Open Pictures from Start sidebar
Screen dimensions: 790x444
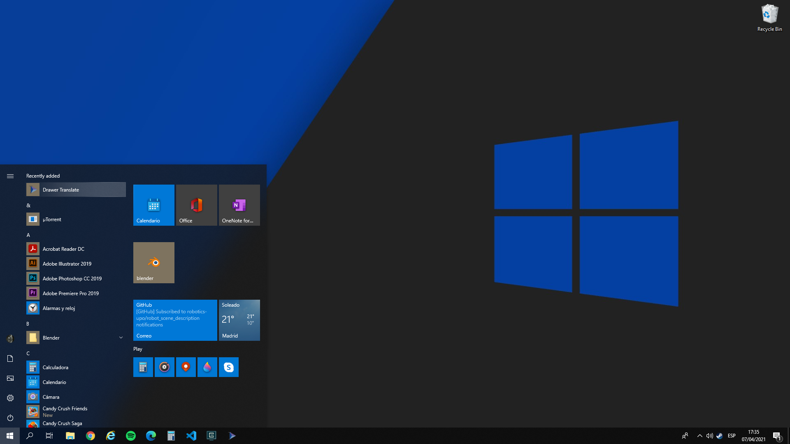coord(10,378)
